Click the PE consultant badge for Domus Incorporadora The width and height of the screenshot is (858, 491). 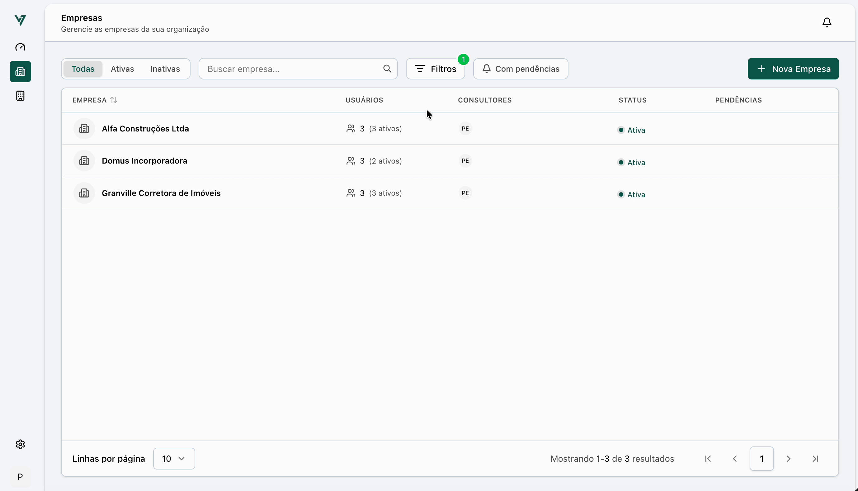point(465,161)
